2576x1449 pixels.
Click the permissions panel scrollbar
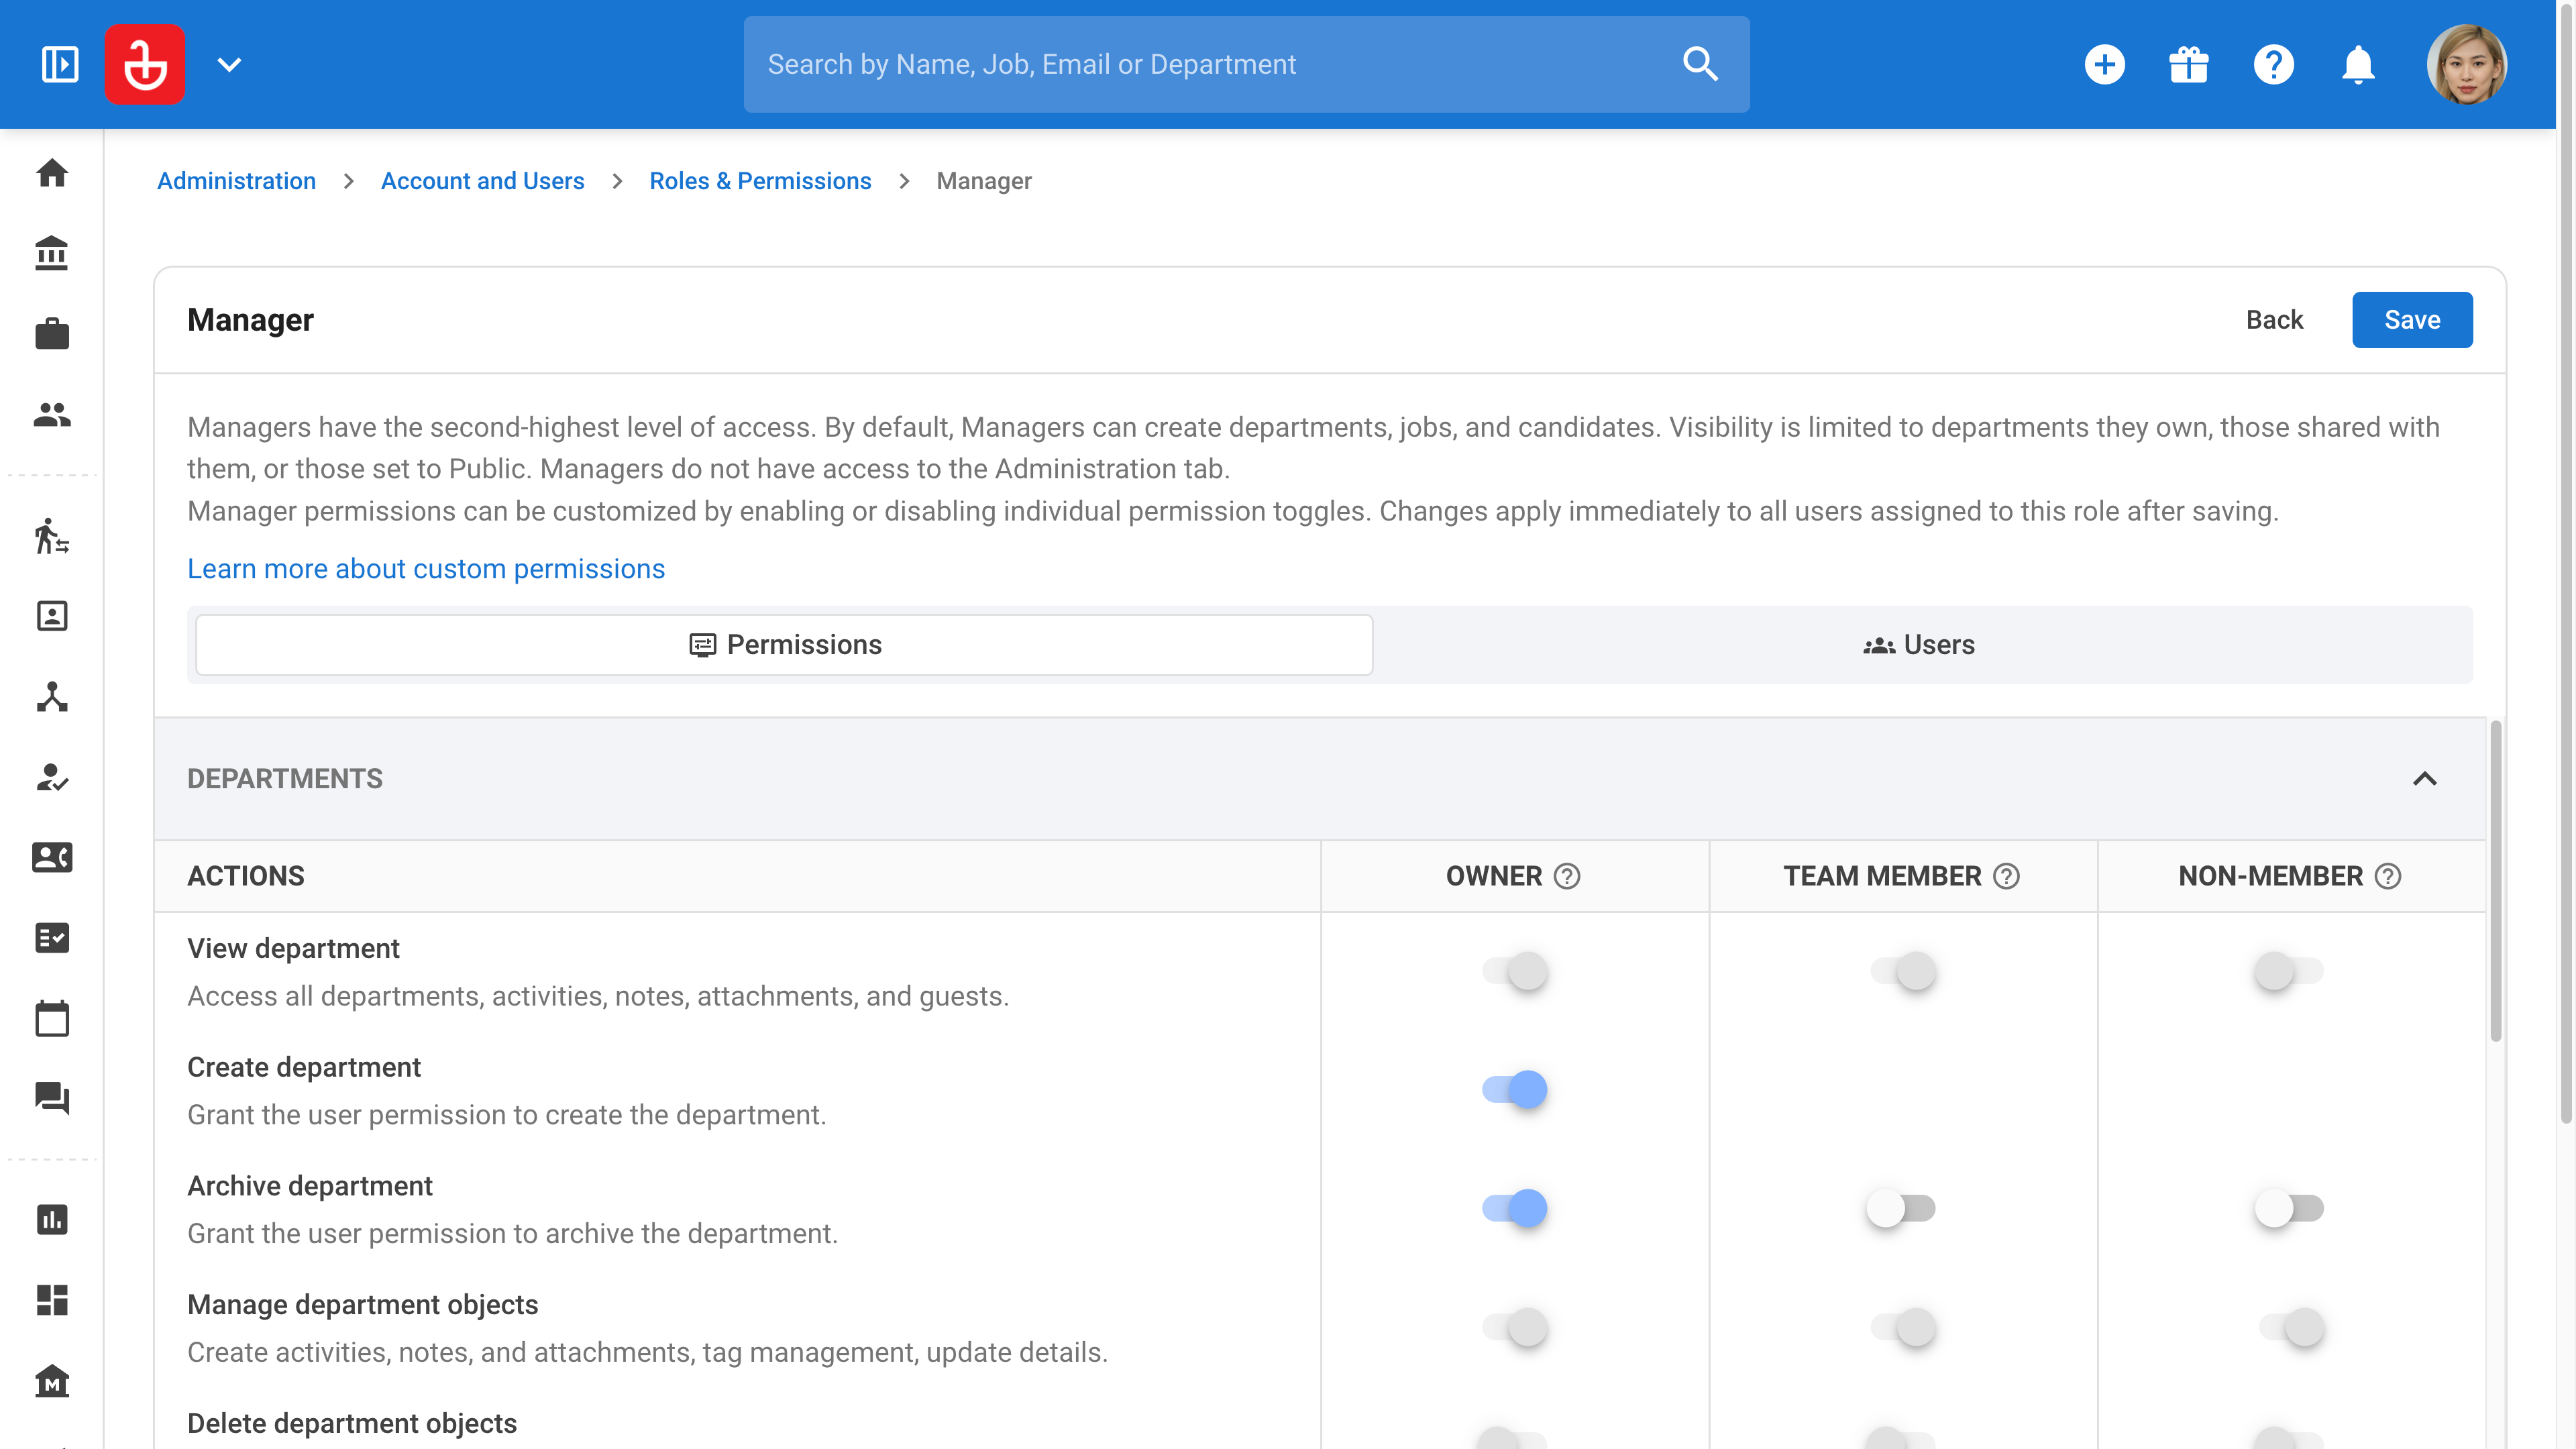(x=2495, y=880)
